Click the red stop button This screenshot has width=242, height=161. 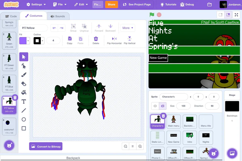click(x=159, y=15)
